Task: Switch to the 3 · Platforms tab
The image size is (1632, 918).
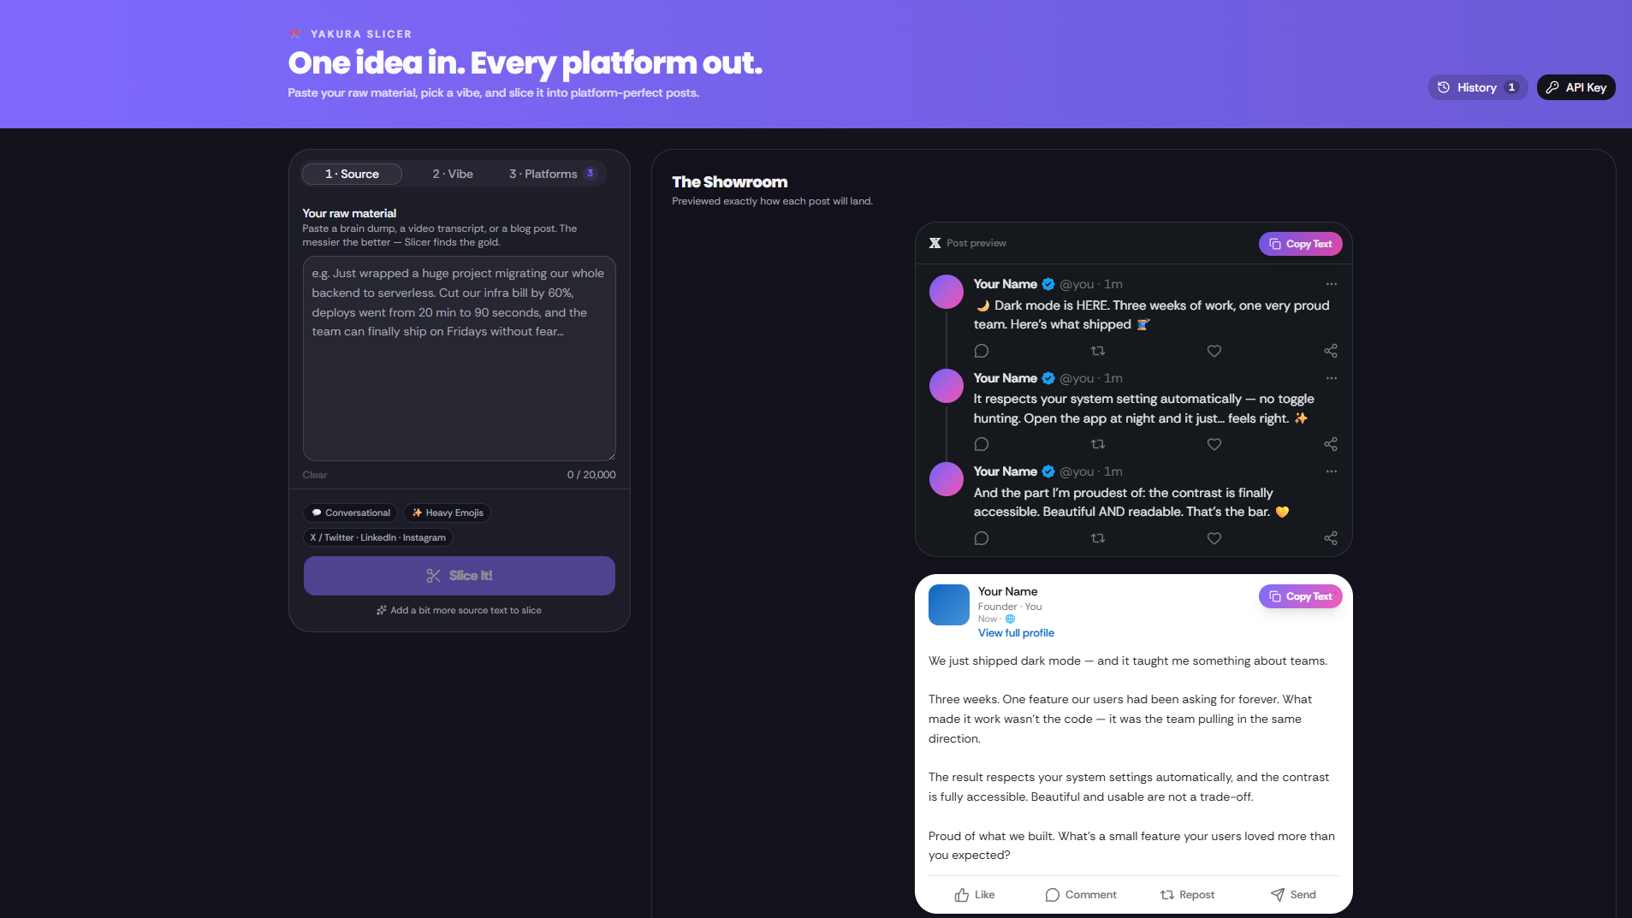Action: point(551,174)
